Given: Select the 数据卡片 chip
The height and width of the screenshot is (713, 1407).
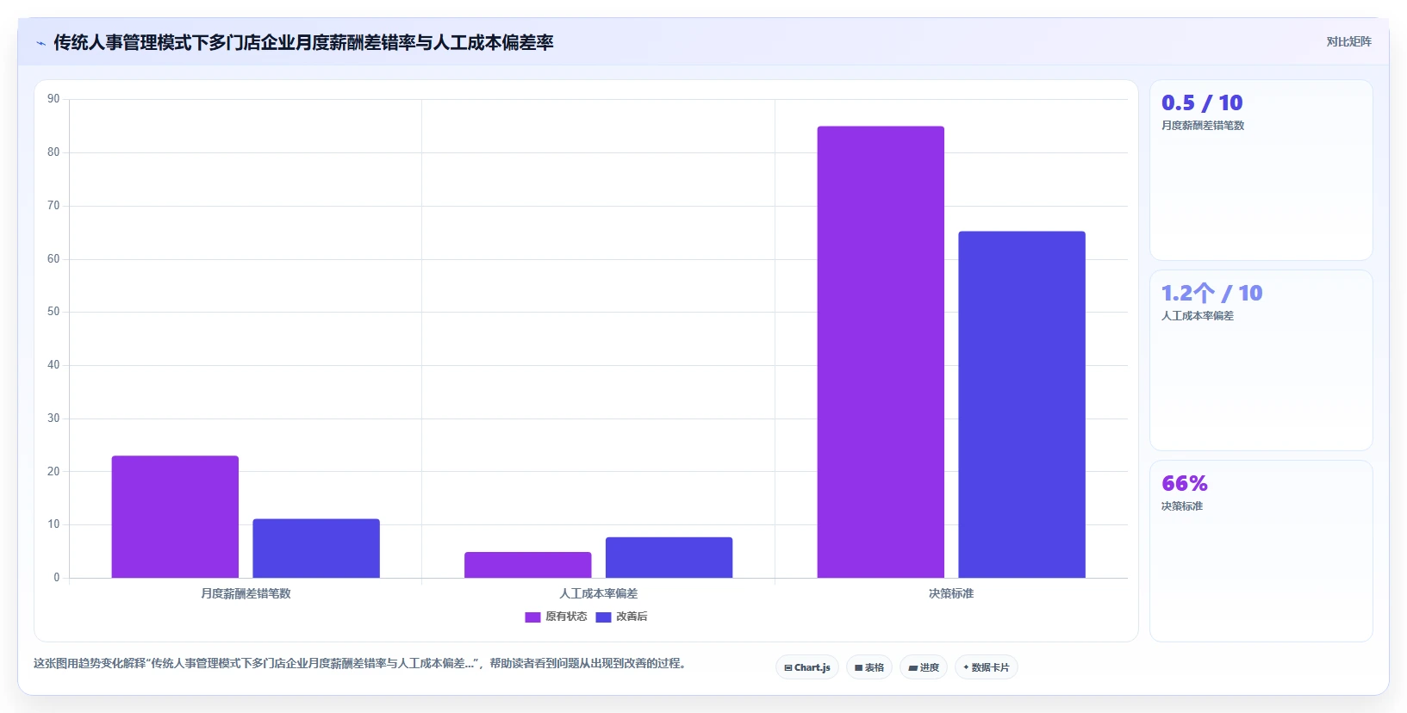Looking at the screenshot, I should click(x=987, y=667).
